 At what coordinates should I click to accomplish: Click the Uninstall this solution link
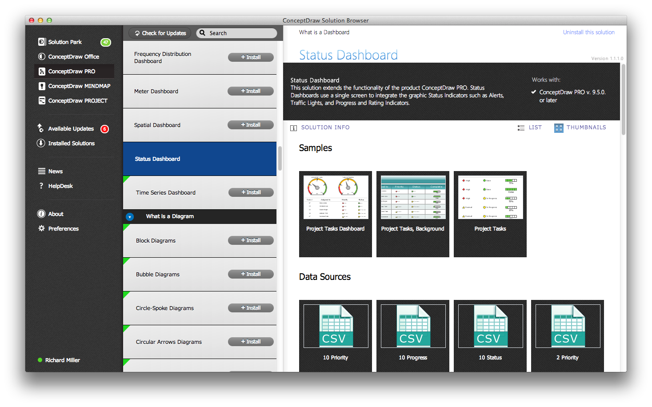(x=588, y=32)
